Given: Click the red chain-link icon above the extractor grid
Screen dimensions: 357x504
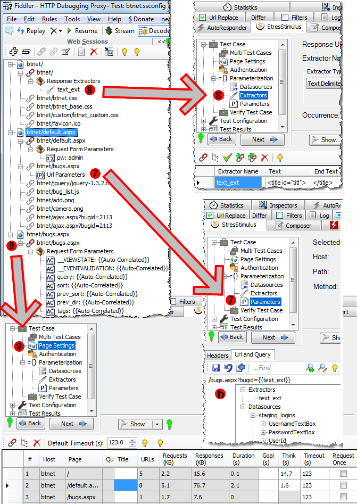Looking at the screenshot, I should (x=203, y=158).
